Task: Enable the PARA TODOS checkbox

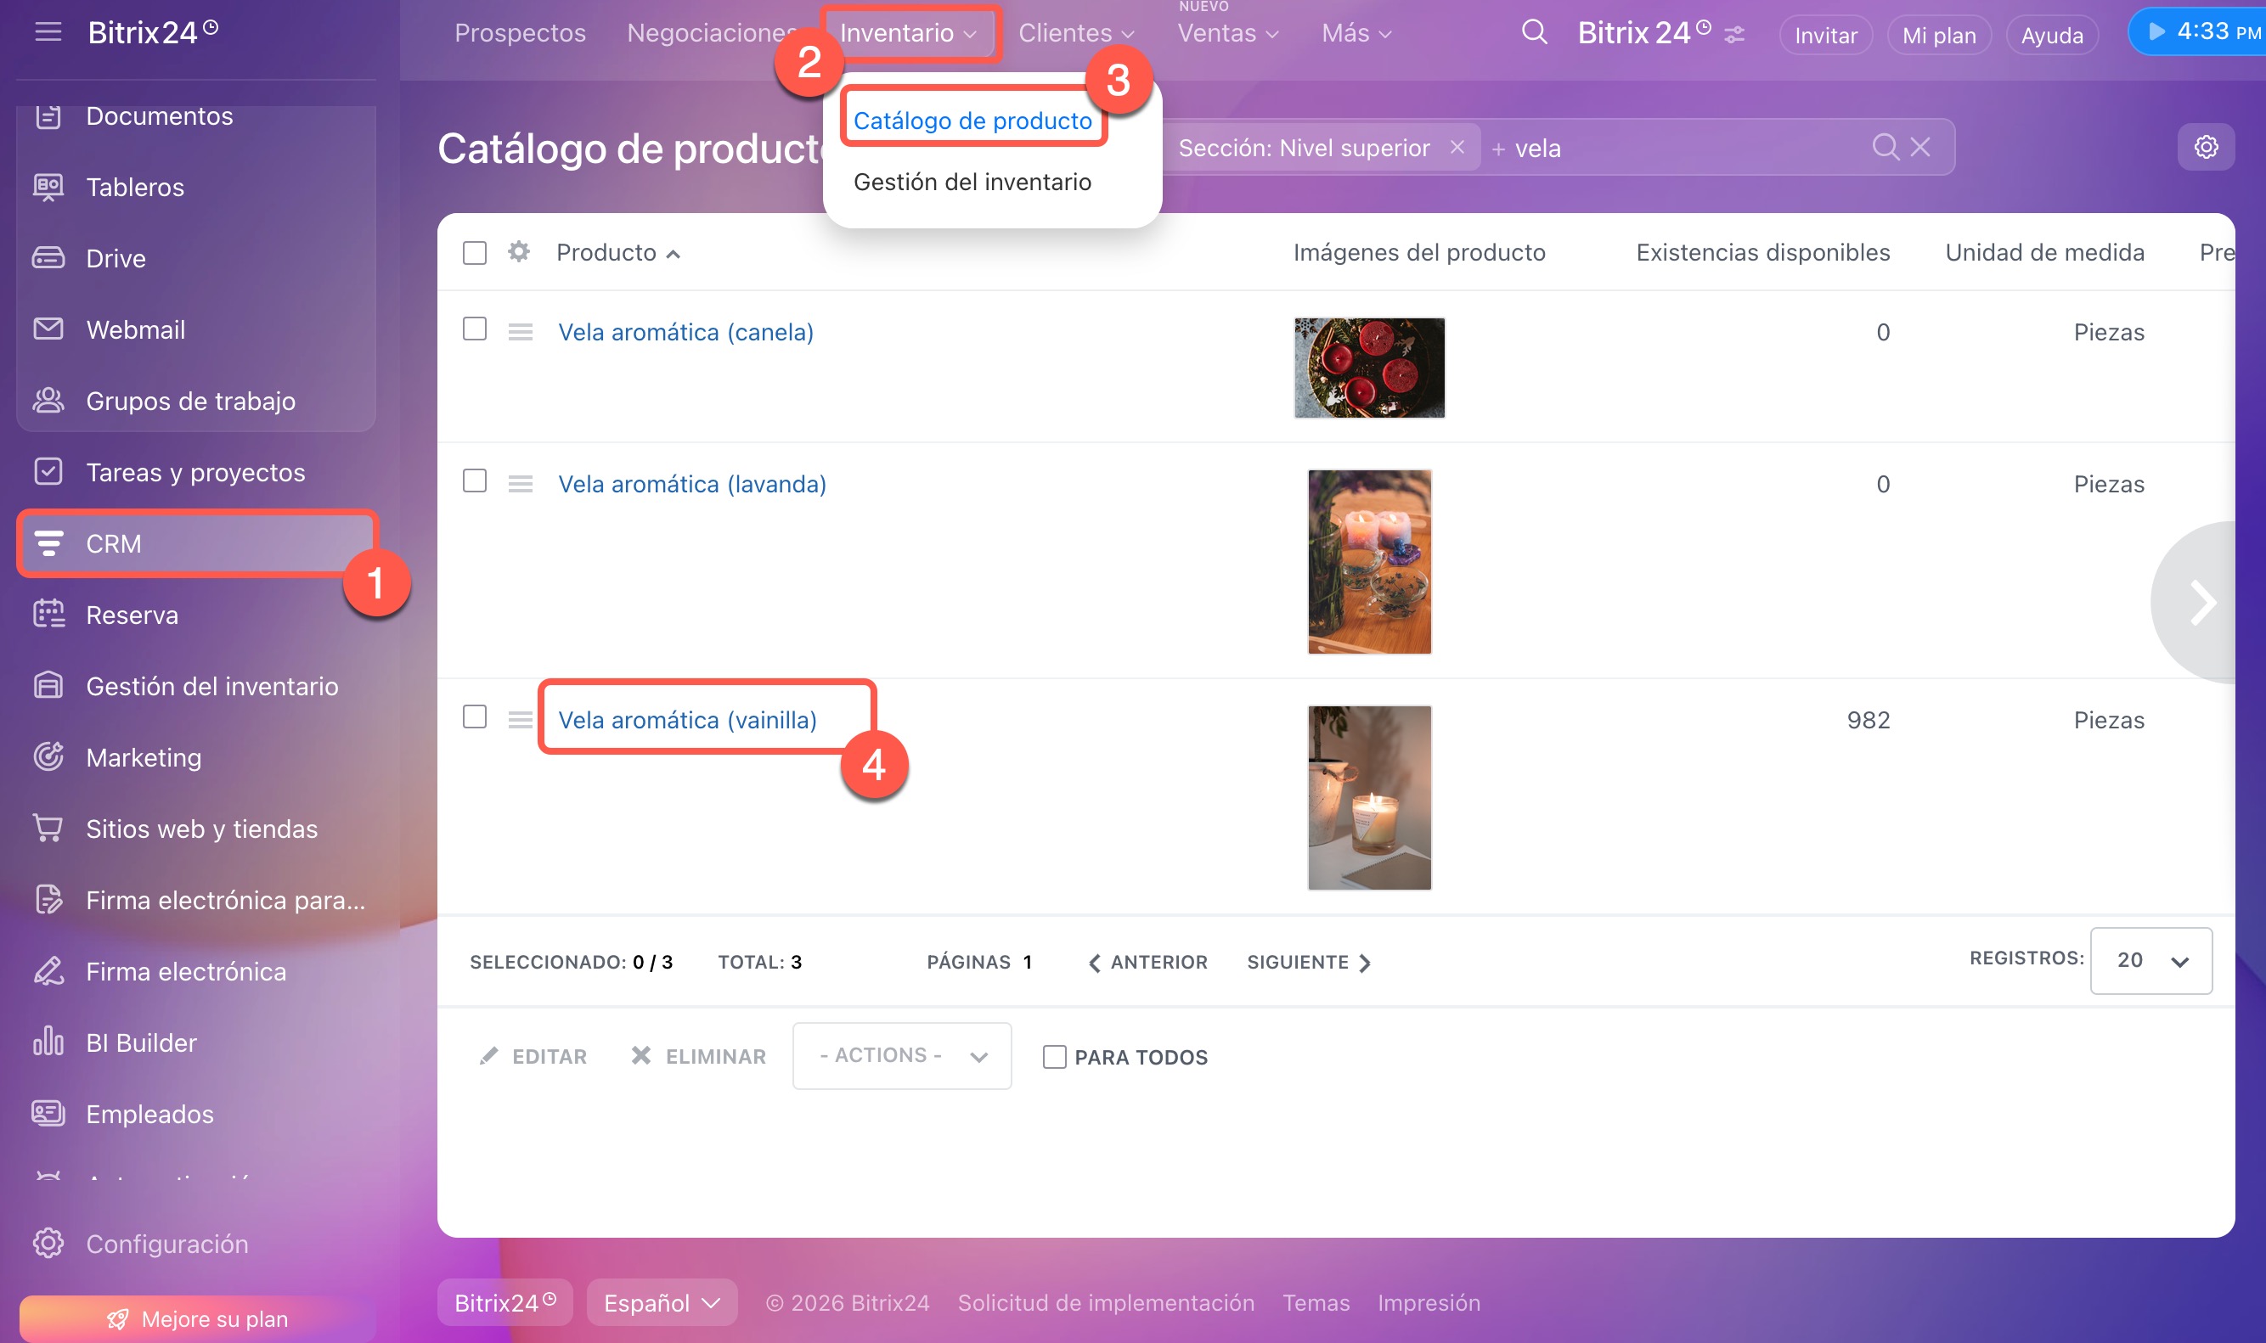Action: [x=1054, y=1057]
